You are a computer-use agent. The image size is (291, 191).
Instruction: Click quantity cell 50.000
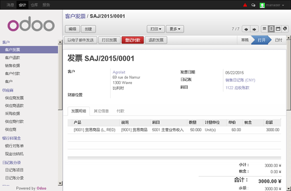196,130
